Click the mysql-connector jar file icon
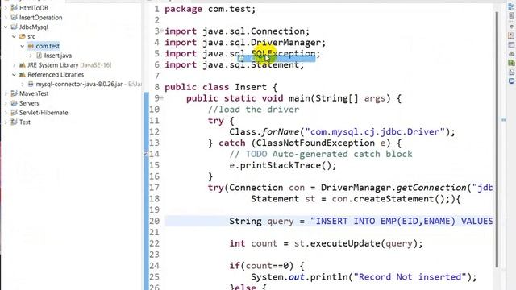Viewport: 516px width, 290px height. (31, 84)
